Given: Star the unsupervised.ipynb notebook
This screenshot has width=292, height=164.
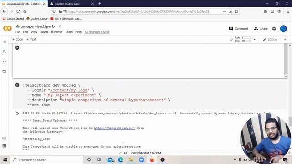Looking at the screenshot, I should (60, 26).
